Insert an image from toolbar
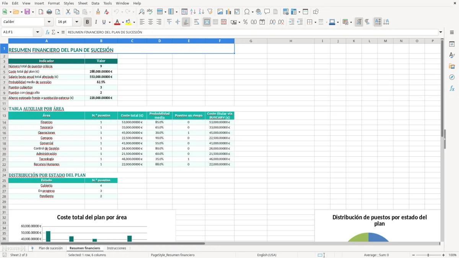The image size is (459, 258). point(220,12)
